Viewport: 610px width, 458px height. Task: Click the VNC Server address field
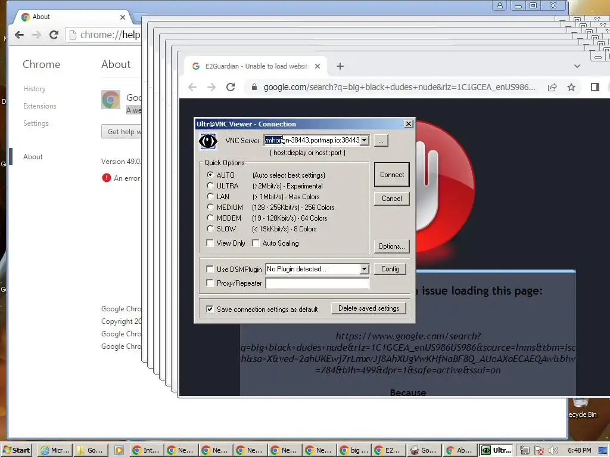click(312, 140)
